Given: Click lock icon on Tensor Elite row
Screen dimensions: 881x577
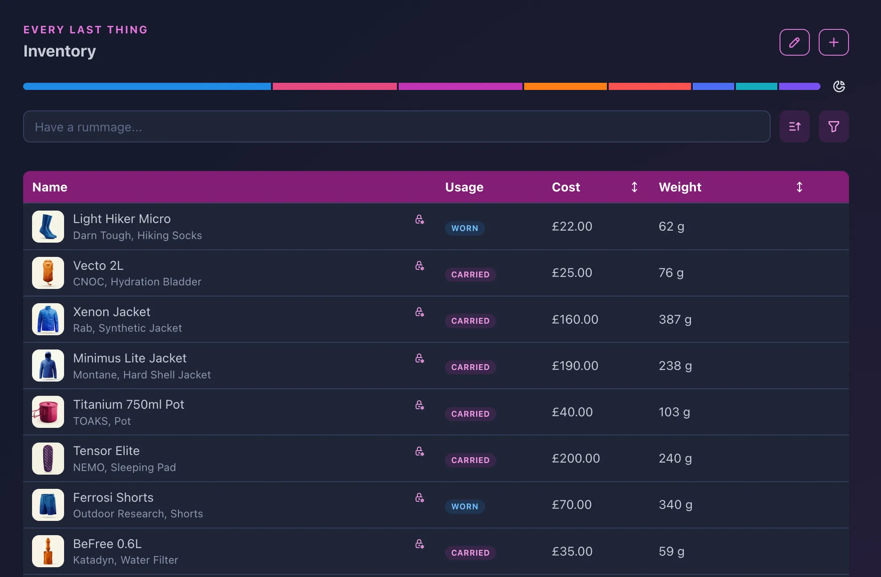Looking at the screenshot, I should [420, 451].
